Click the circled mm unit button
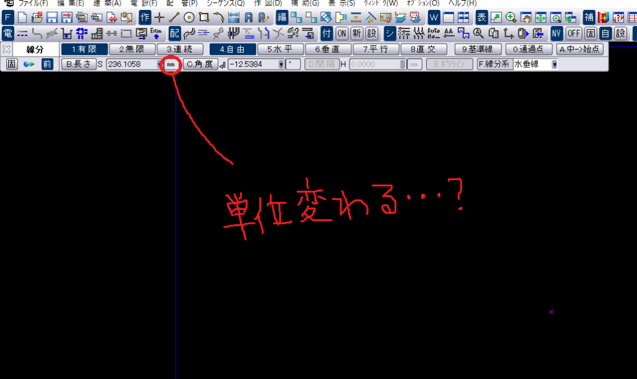Image resolution: width=637 pixels, height=379 pixels. pyautogui.click(x=170, y=65)
